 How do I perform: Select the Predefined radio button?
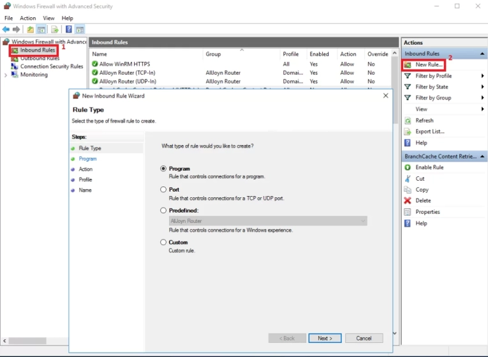click(x=163, y=210)
